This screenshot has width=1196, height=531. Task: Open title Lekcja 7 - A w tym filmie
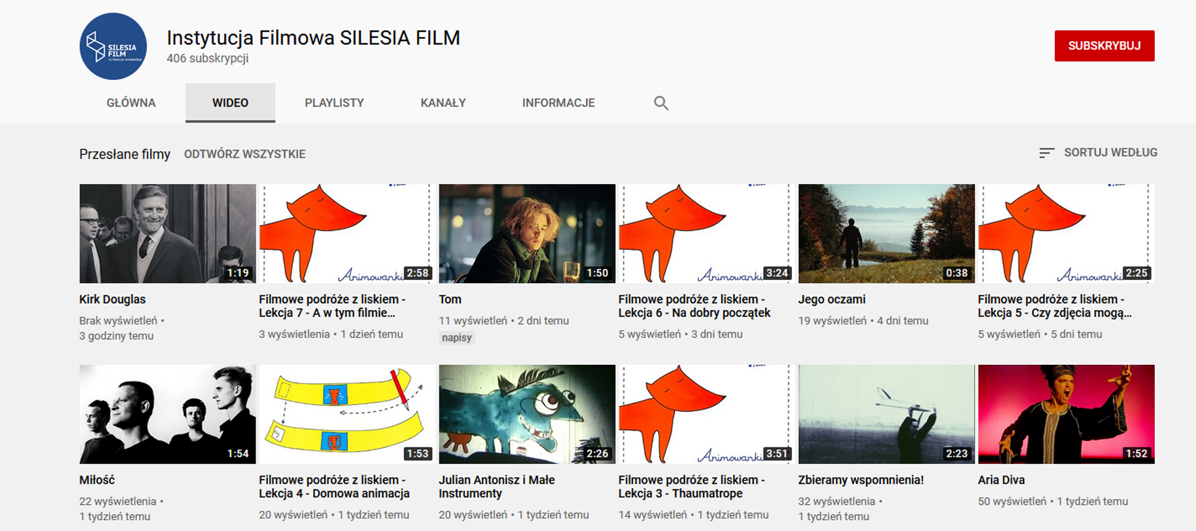(332, 306)
